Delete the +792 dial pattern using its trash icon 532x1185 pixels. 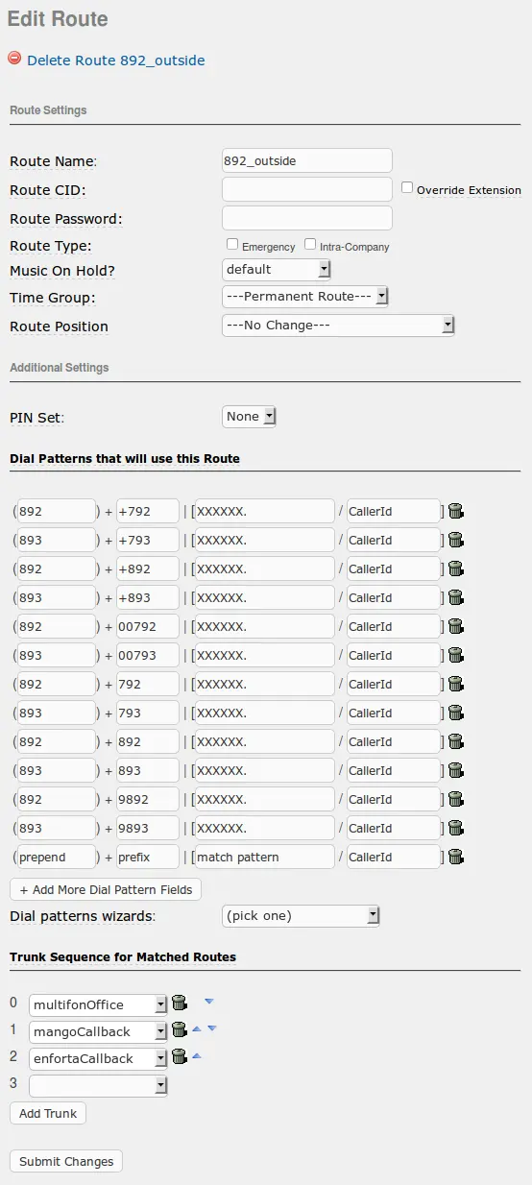click(x=455, y=511)
